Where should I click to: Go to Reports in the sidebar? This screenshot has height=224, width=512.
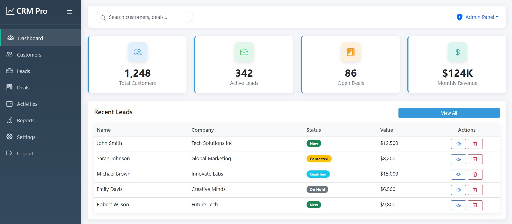coord(26,120)
